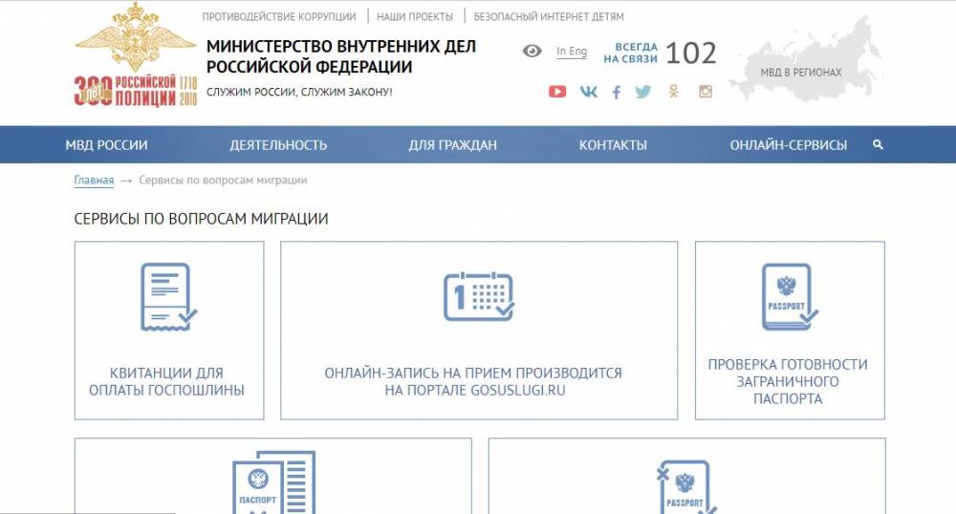Expand the Деятельность menu
This screenshot has height=514, width=956.
278,145
